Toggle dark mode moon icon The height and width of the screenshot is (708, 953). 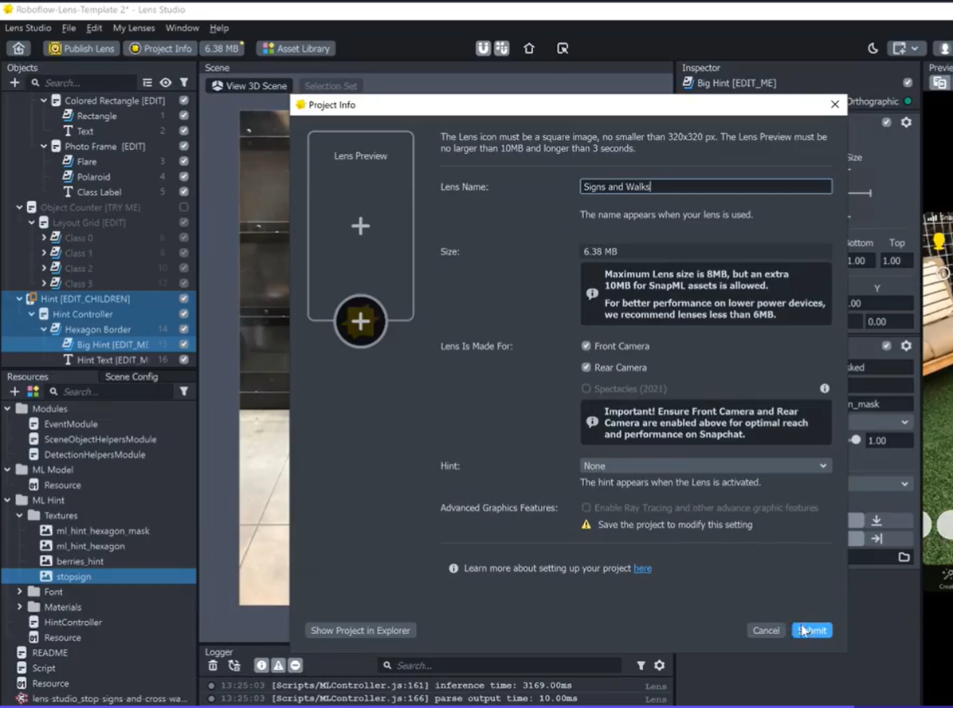873,49
